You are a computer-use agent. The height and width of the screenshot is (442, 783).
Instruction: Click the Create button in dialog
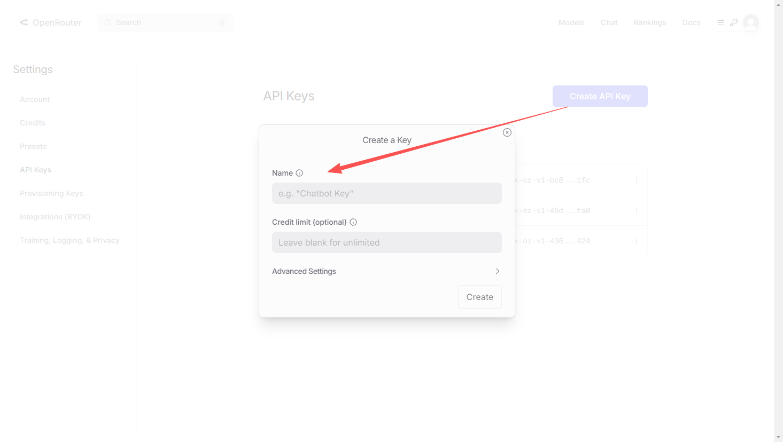tap(480, 297)
